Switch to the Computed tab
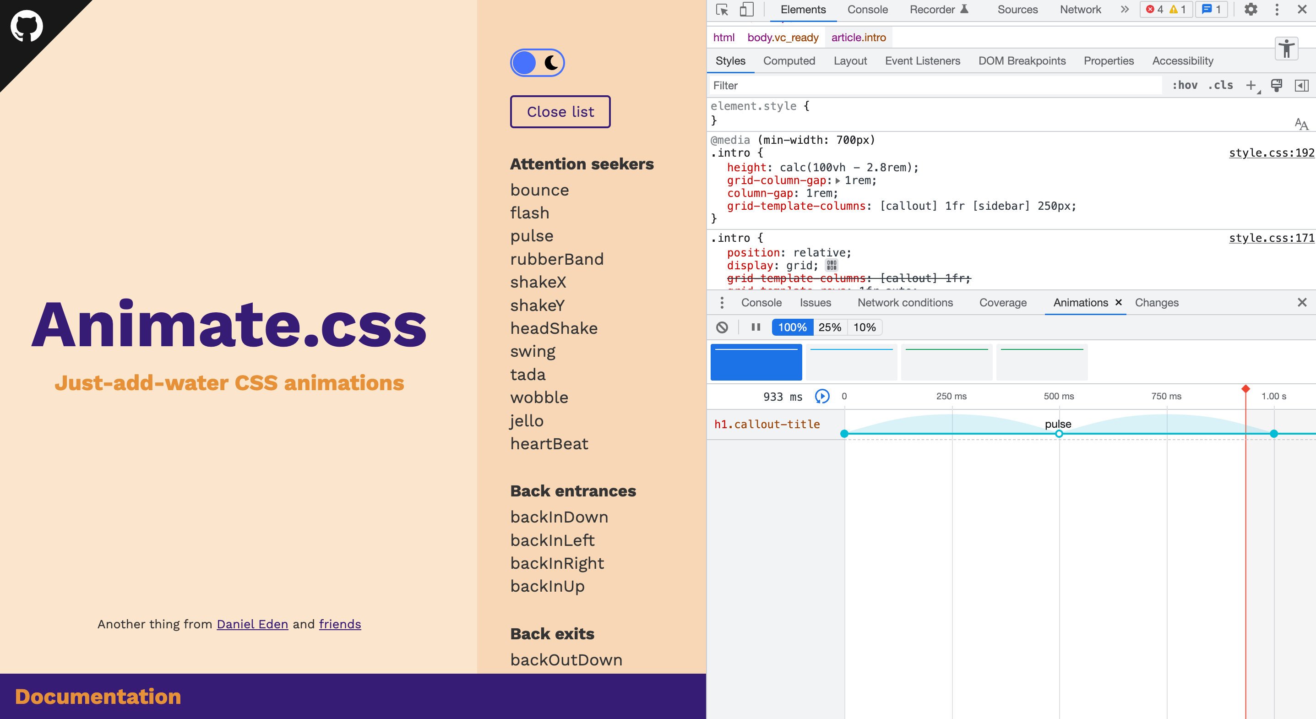The width and height of the screenshot is (1316, 719). click(x=789, y=61)
